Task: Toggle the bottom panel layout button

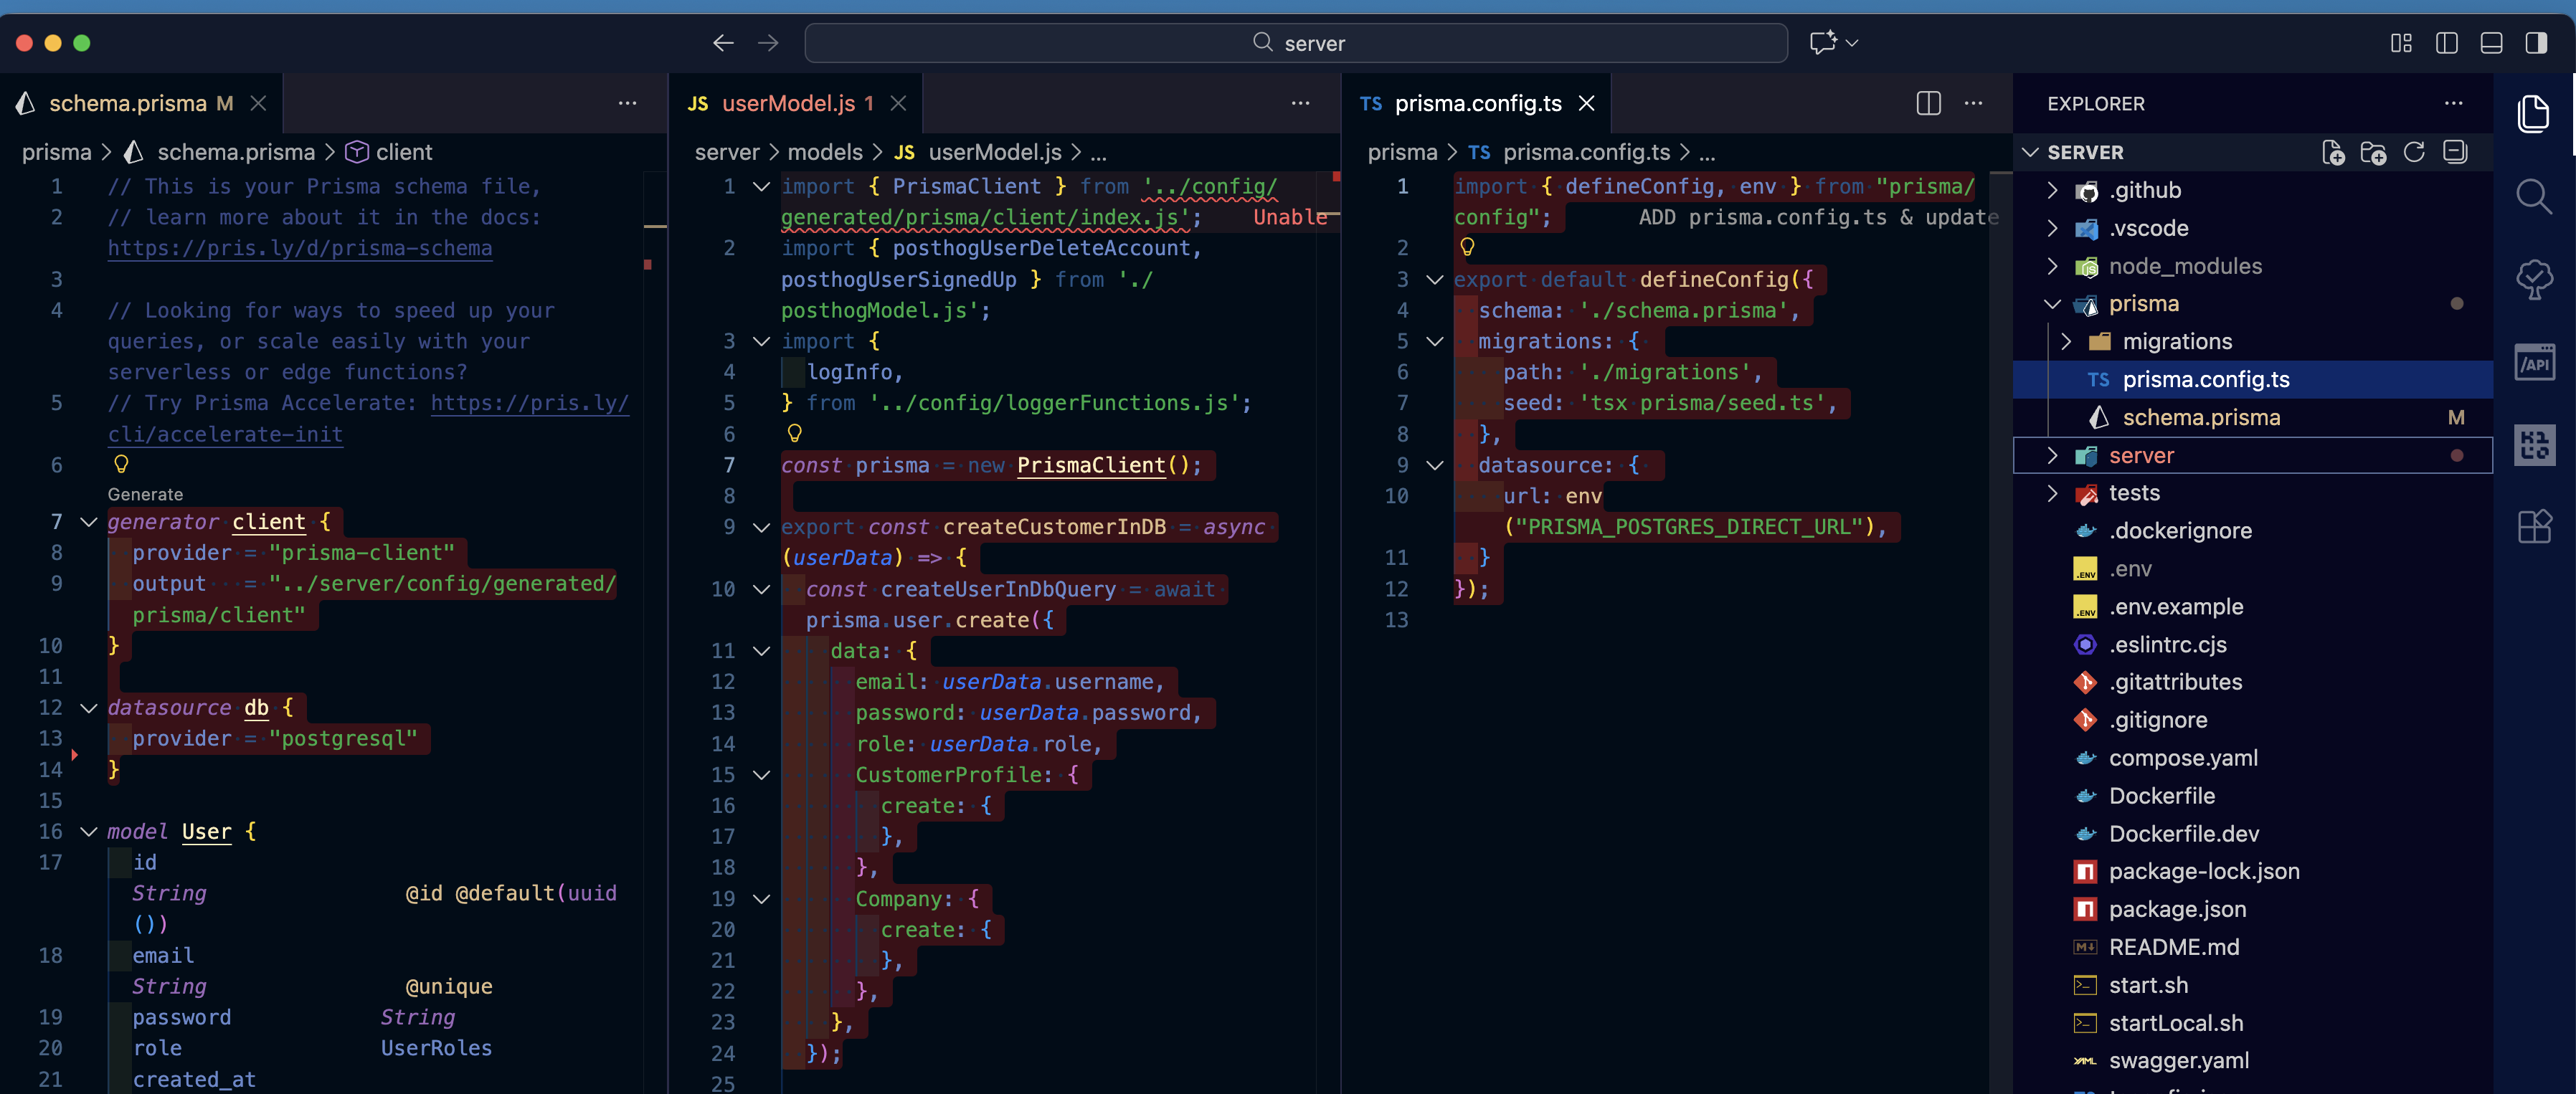Action: 2491,43
